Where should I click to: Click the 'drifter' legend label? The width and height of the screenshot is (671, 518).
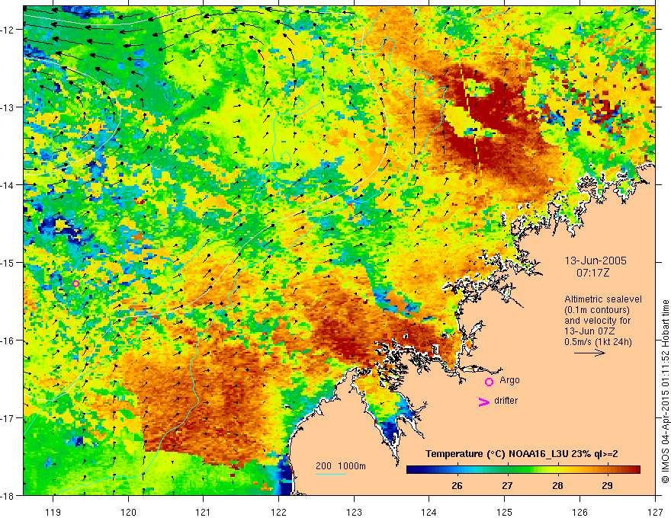click(x=506, y=401)
